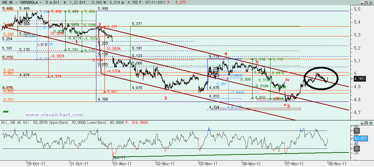
Task: Click the 02-Nov-11 date on time axis
Action: coord(165,164)
